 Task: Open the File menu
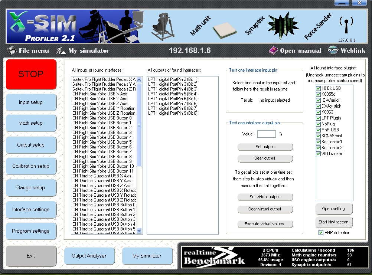pos(34,50)
